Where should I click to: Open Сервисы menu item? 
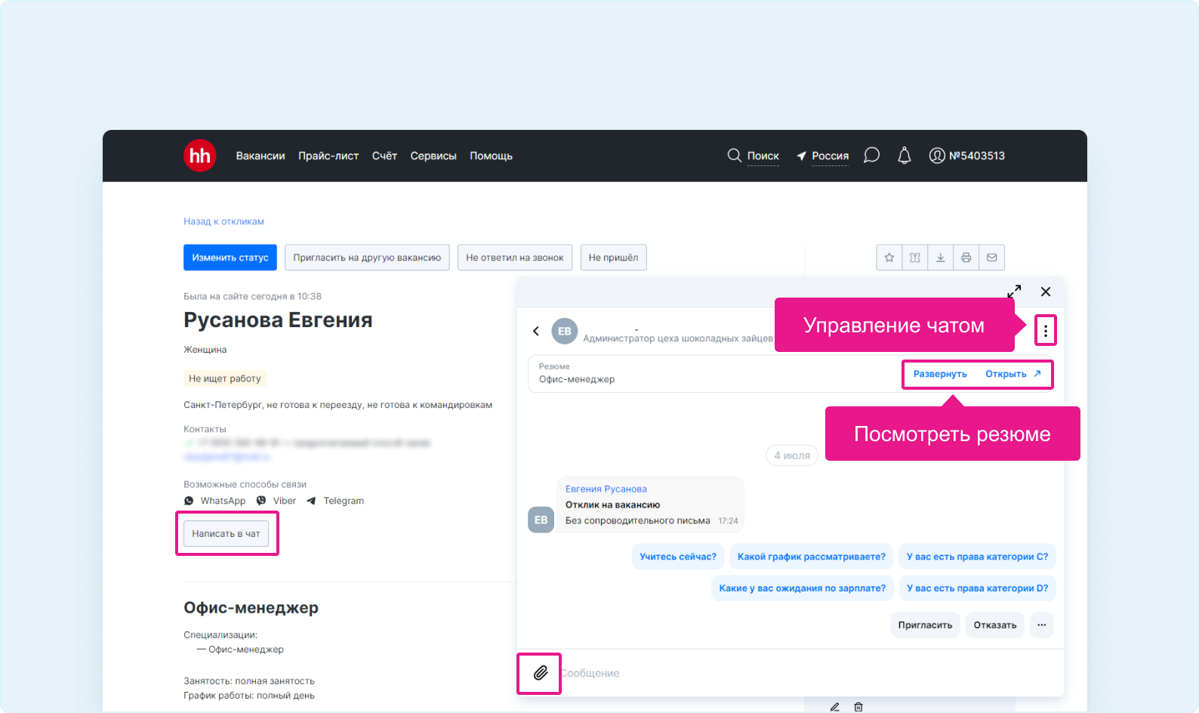point(433,156)
